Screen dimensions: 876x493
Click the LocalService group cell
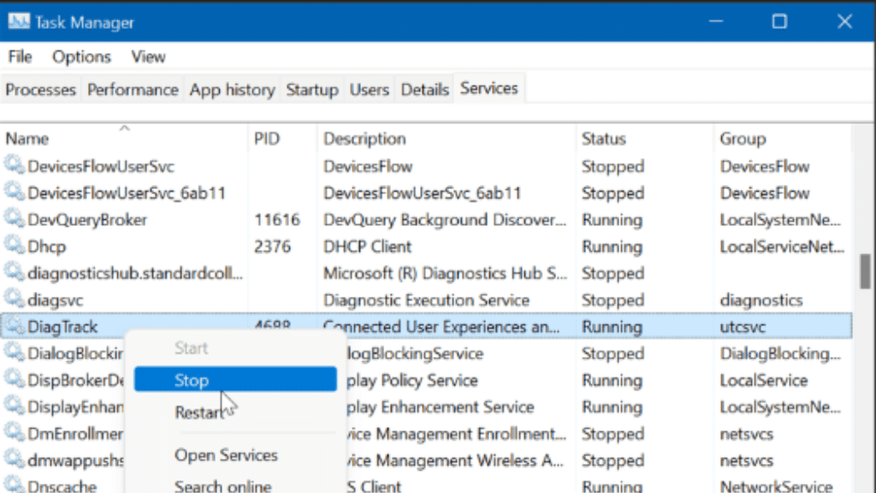click(764, 381)
